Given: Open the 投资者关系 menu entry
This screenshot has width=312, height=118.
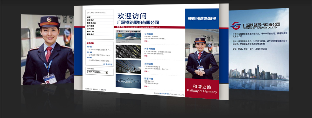Looking at the screenshot, I should (x=91, y=23).
